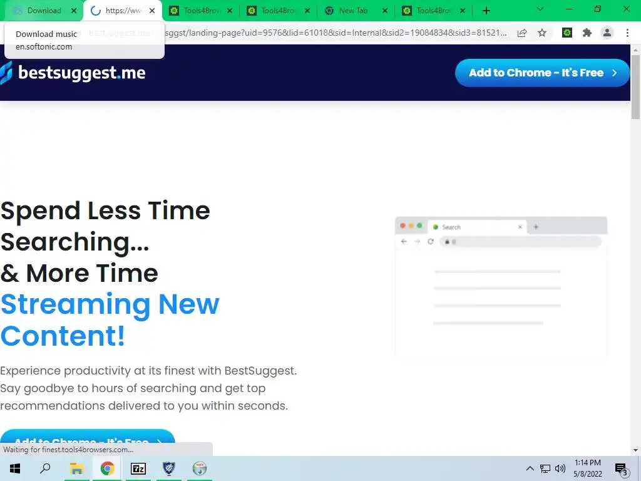Open the notification center icon

[x=621, y=468]
